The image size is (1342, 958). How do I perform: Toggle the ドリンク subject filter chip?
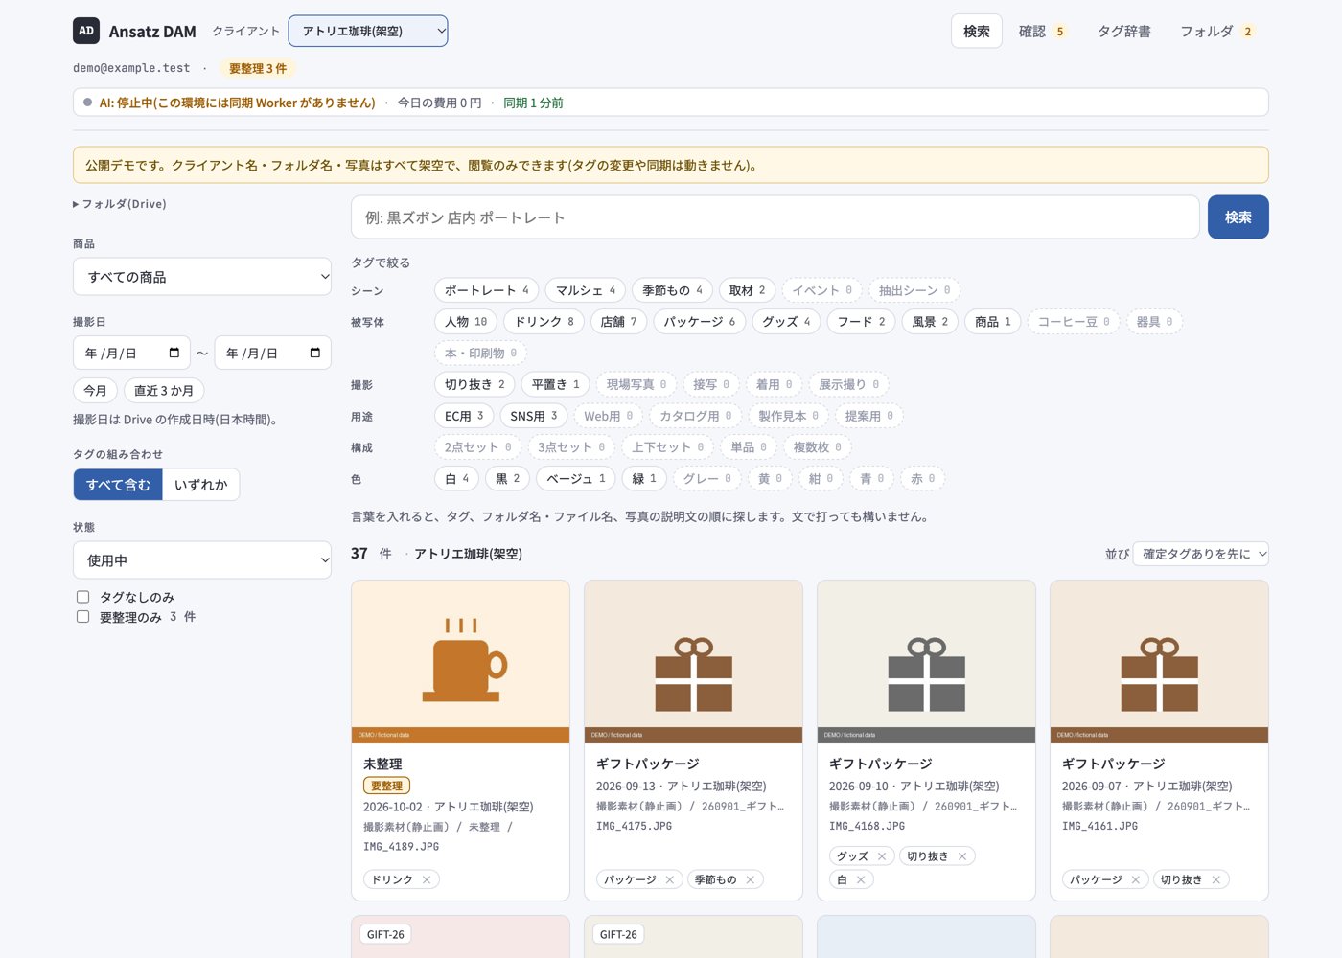click(x=544, y=322)
